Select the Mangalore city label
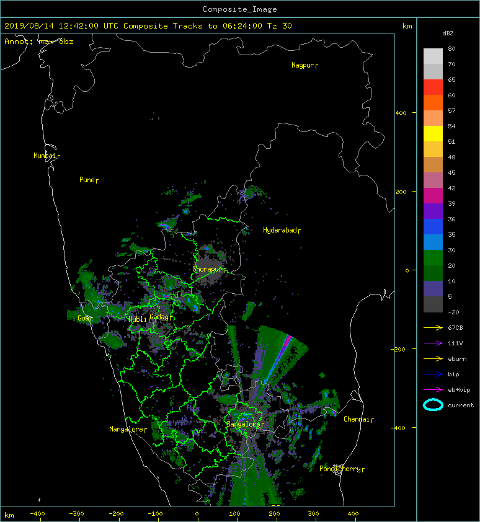Image resolution: width=480 pixels, height=522 pixels. (x=128, y=430)
